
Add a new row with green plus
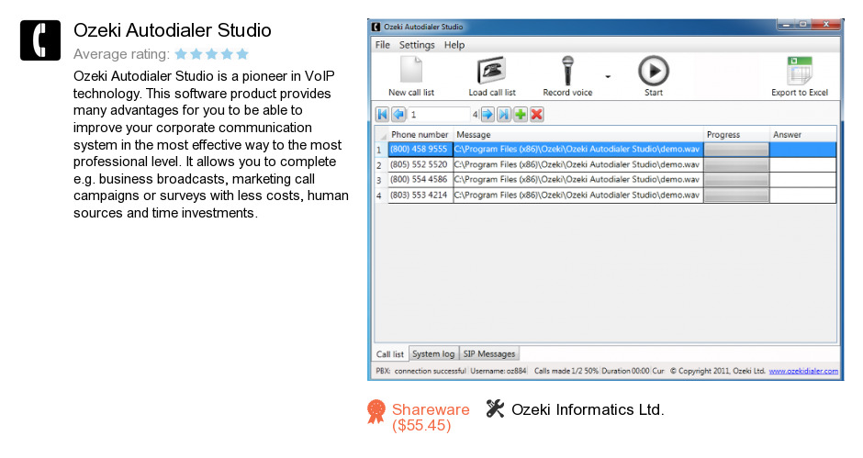[521, 115]
